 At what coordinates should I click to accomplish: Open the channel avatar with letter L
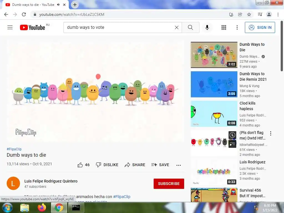[13, 183]
